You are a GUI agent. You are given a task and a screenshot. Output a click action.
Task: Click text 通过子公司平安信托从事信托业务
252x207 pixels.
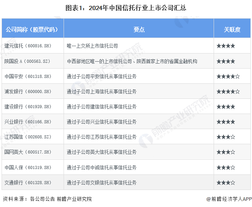[102, 76]
